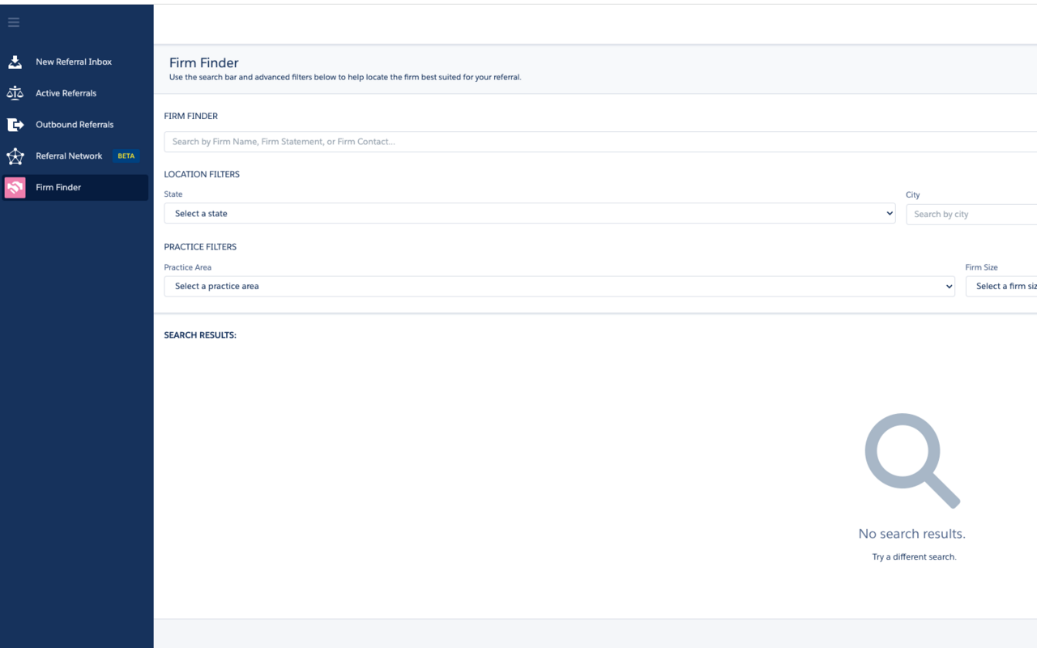1037x648 pixels.
Task: Click the Active Referrals scales icon
Action: point(15,93)
